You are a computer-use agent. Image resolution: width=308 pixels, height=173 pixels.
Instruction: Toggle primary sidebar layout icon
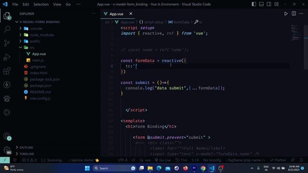[254, 4]
